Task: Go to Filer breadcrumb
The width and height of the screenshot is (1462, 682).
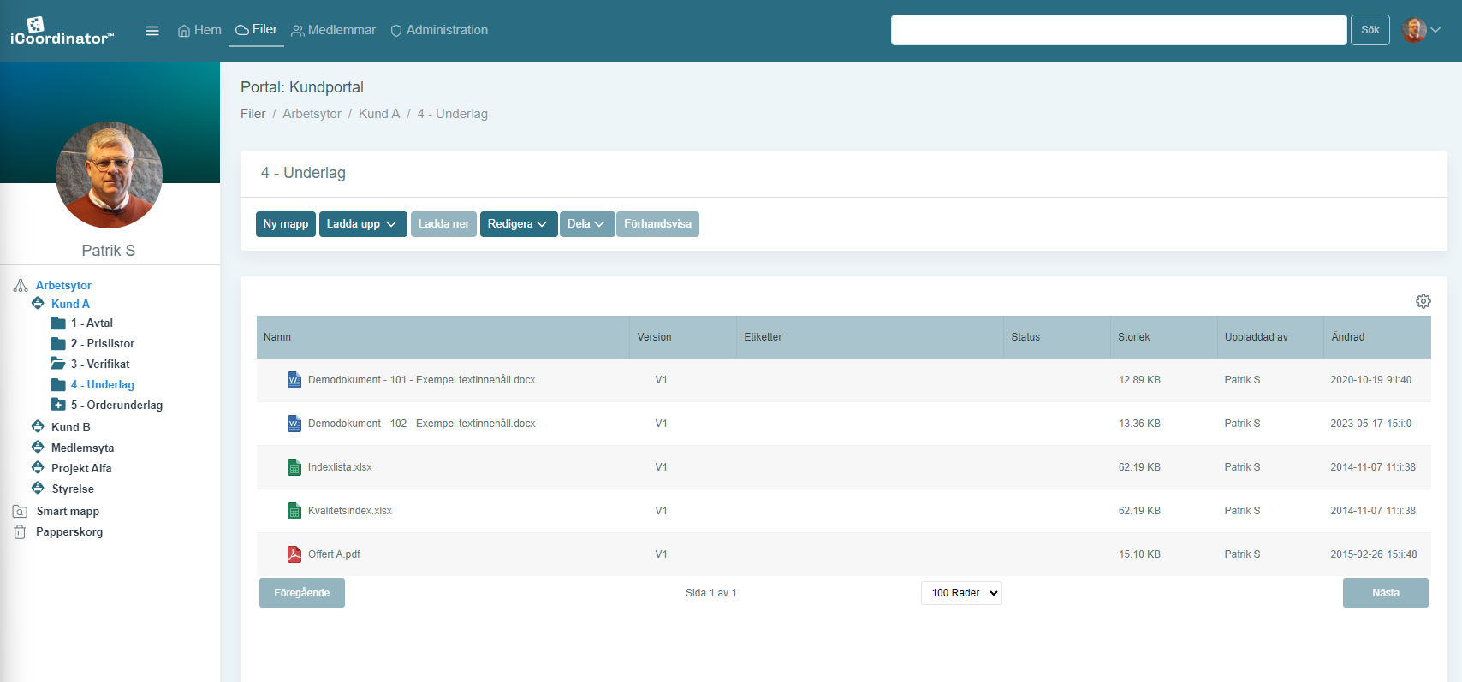Action: coord(253,114)
